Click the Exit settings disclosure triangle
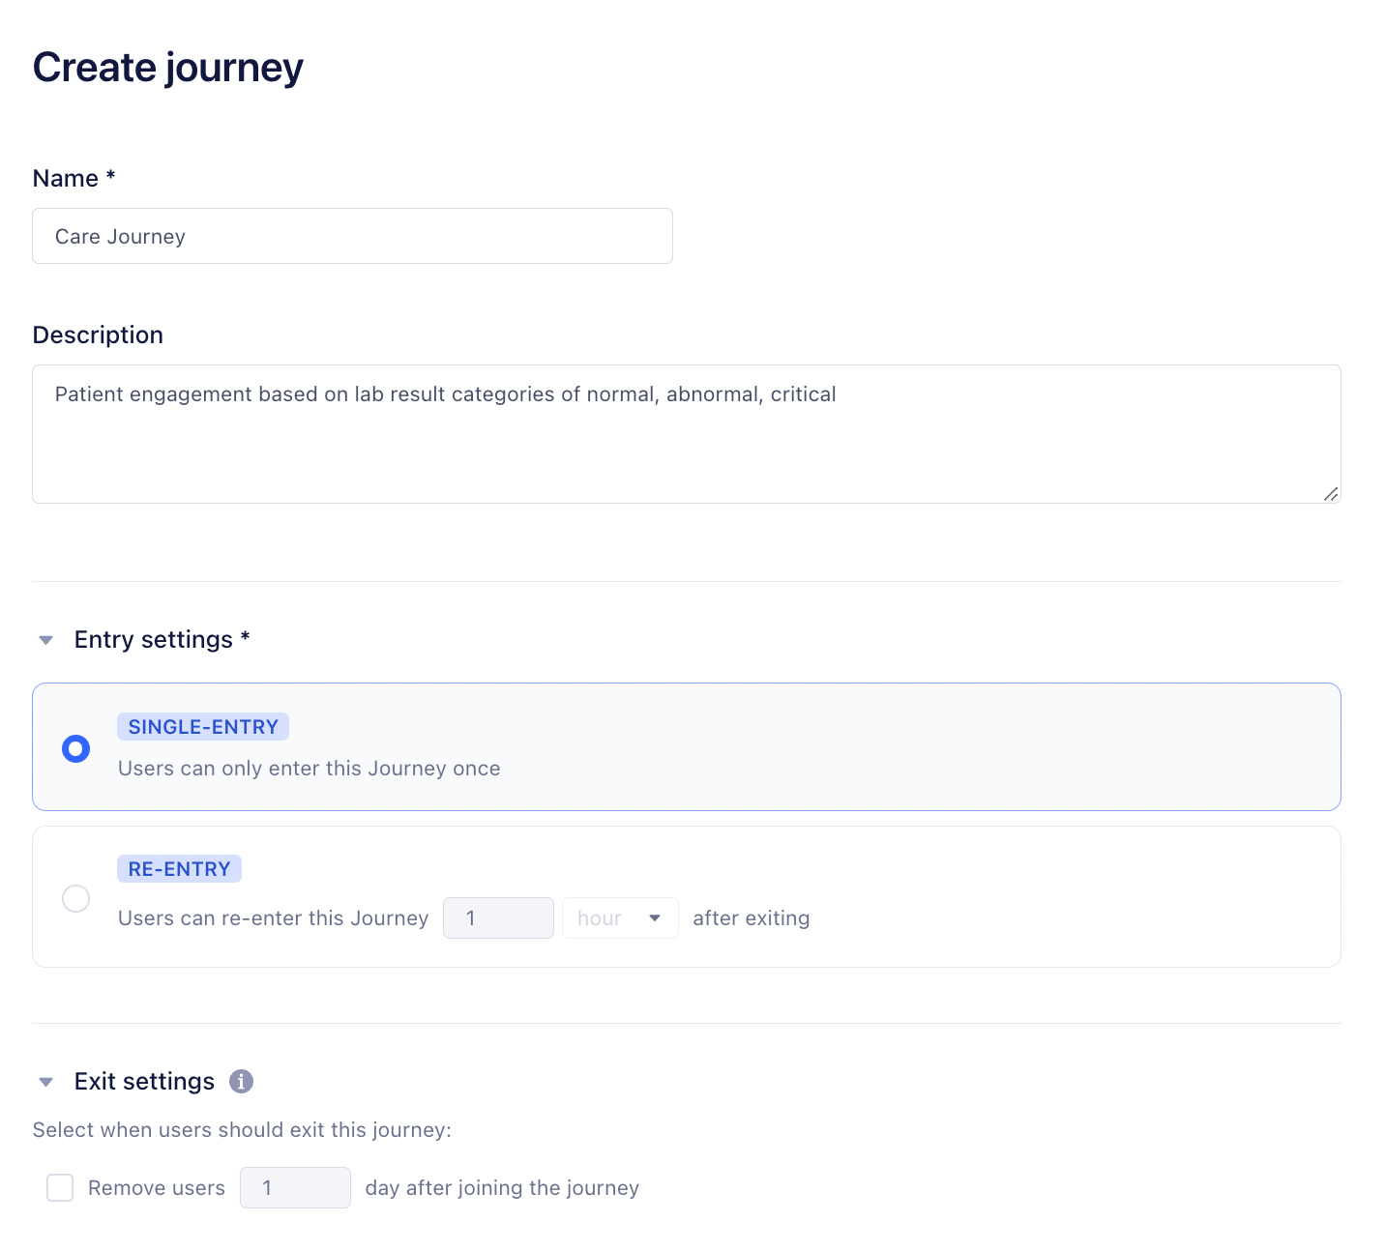Viewport: 1385px width, 1251px height. click(x=45, y=1081)
